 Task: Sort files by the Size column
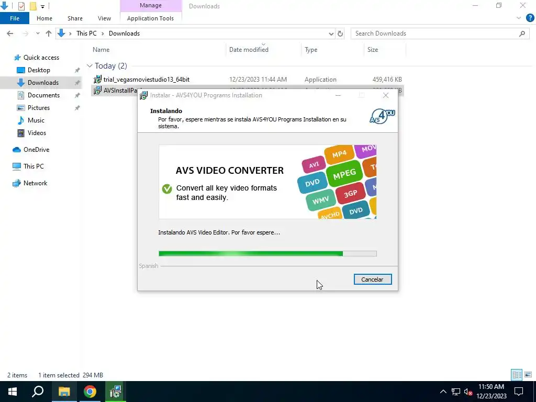(x=373, y=50)
